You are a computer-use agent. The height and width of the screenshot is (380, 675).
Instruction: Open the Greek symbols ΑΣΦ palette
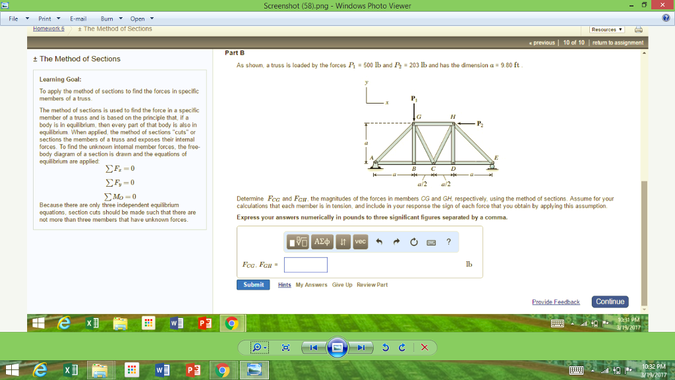click(322, 241)
